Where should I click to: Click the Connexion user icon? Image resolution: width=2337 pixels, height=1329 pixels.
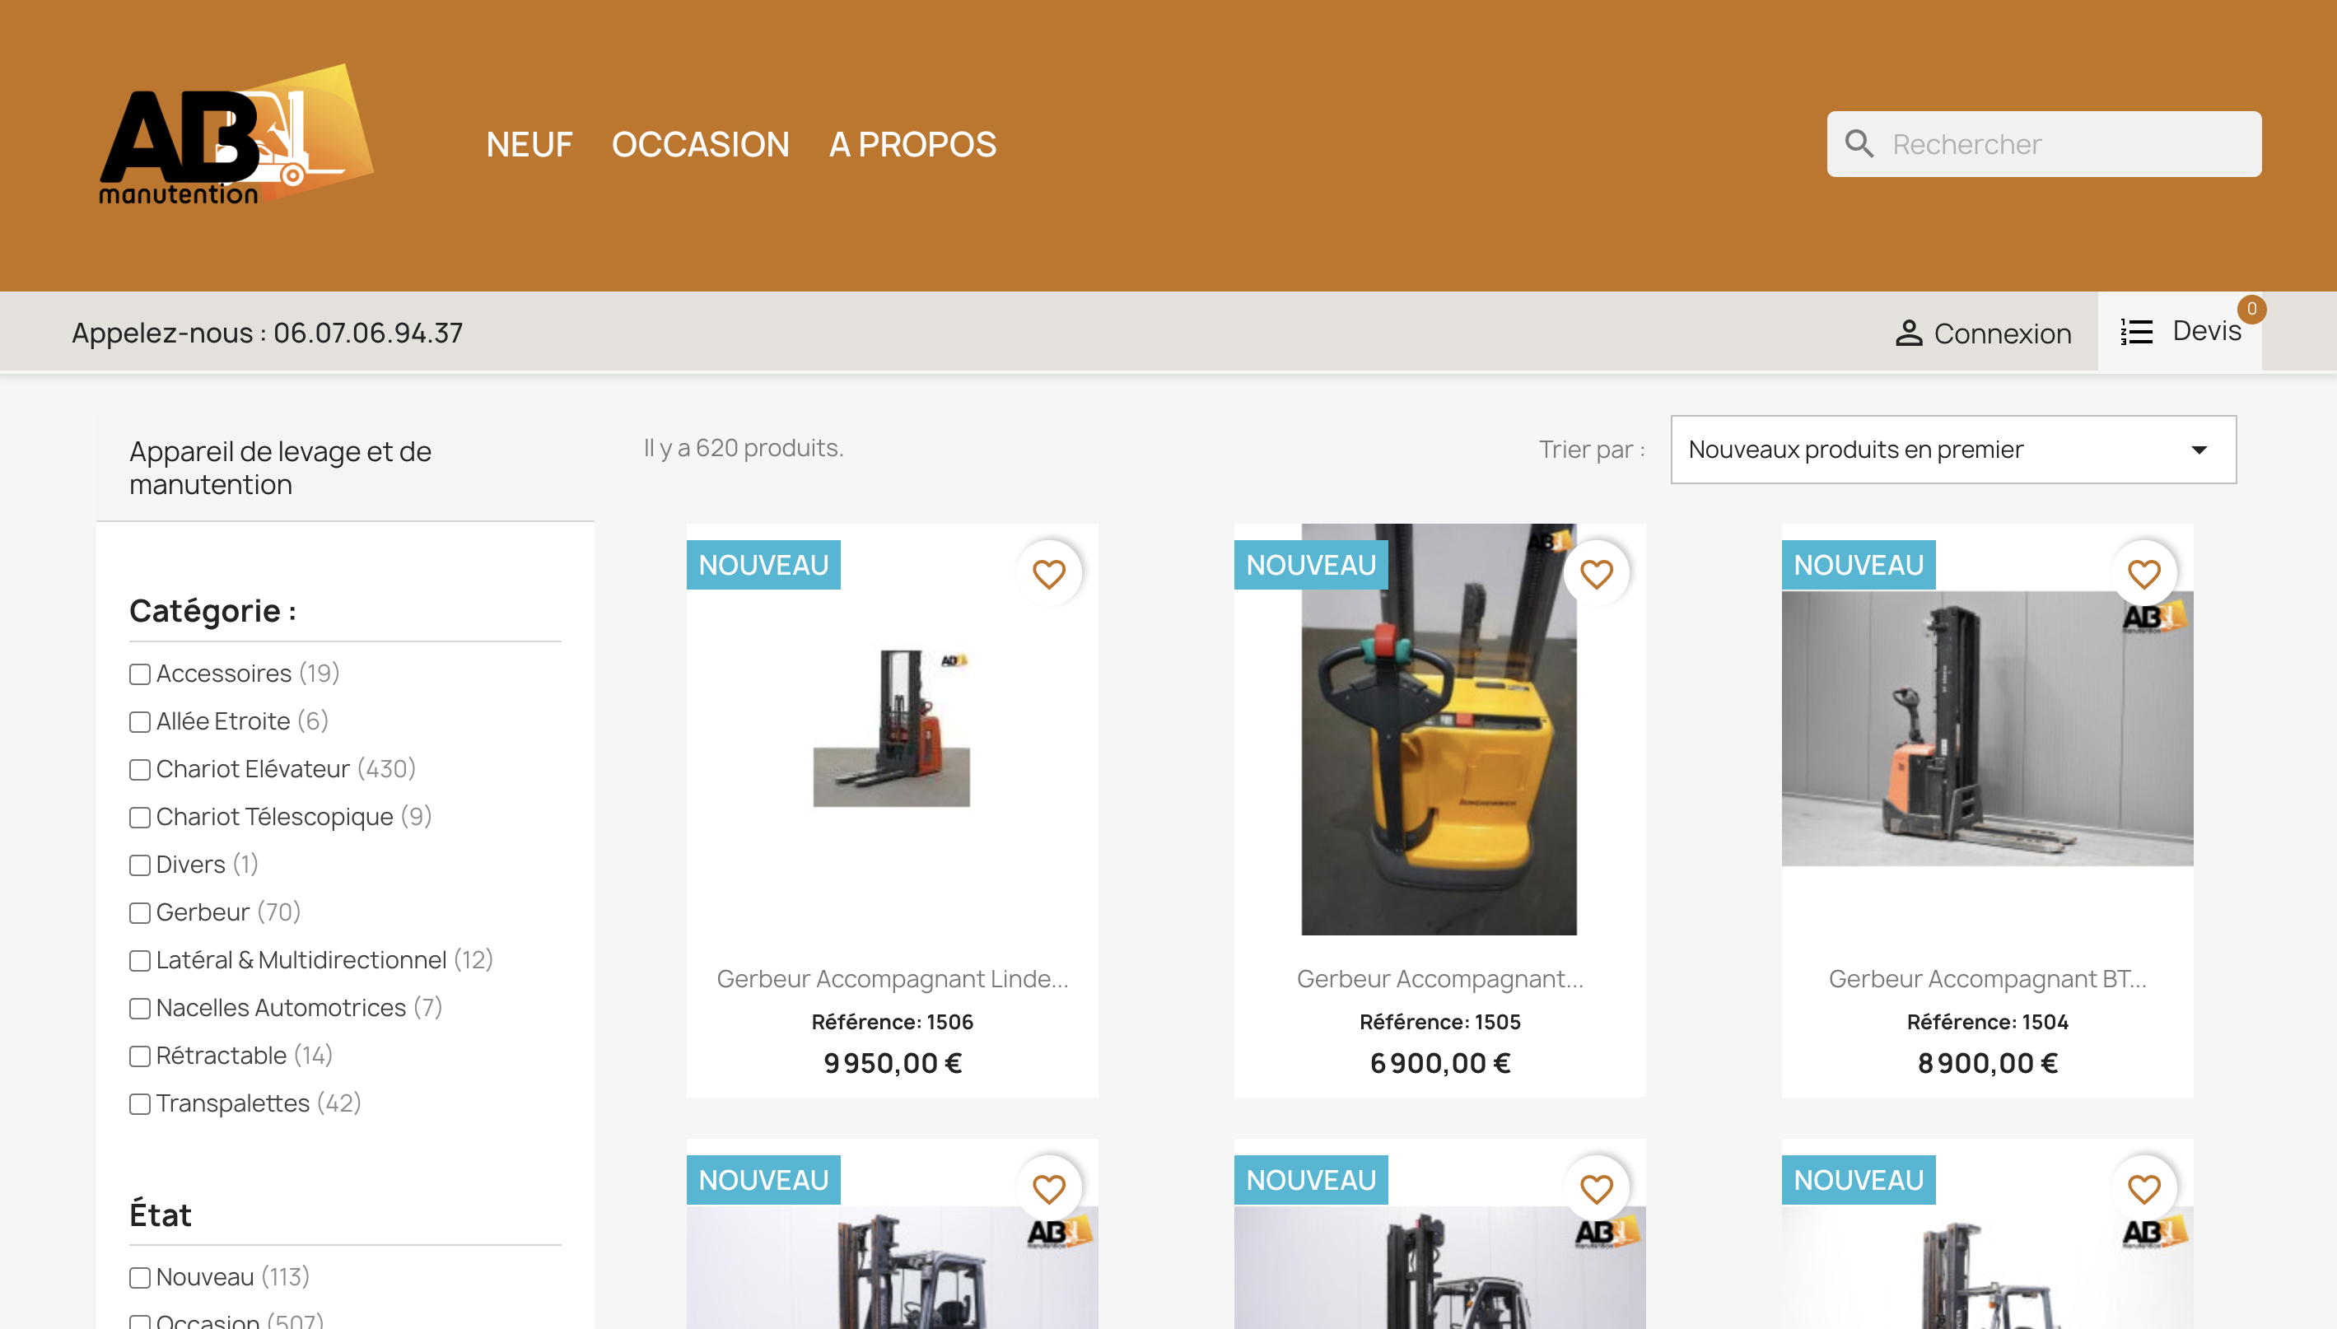coord(1908,333)
